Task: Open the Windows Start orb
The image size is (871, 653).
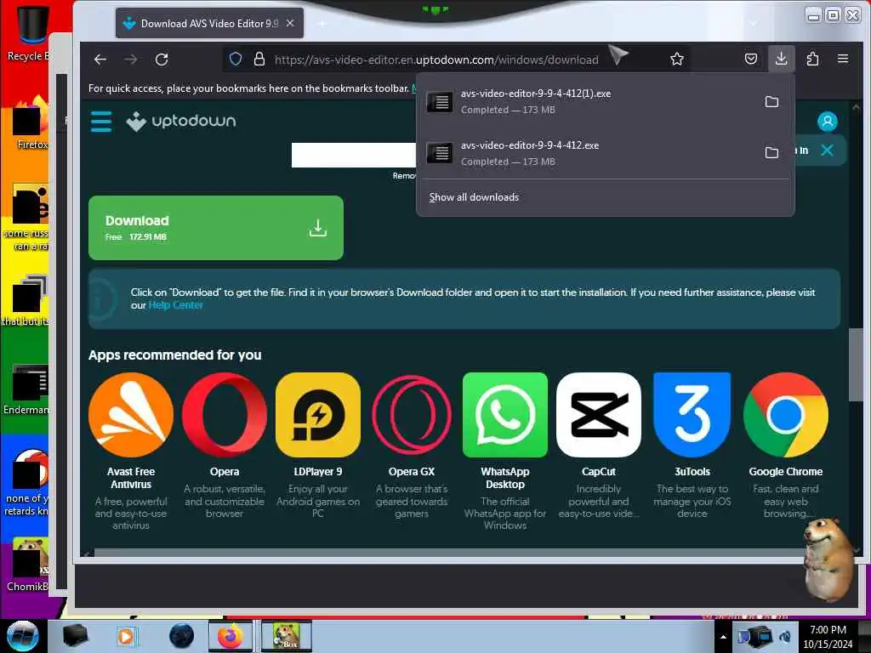Action: (x=23, y=636)
